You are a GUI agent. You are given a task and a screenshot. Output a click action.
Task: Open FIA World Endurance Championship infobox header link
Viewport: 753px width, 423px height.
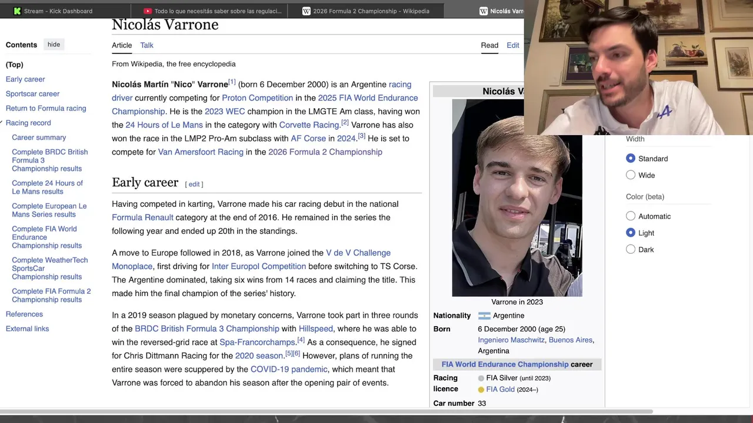click(505, 364)
